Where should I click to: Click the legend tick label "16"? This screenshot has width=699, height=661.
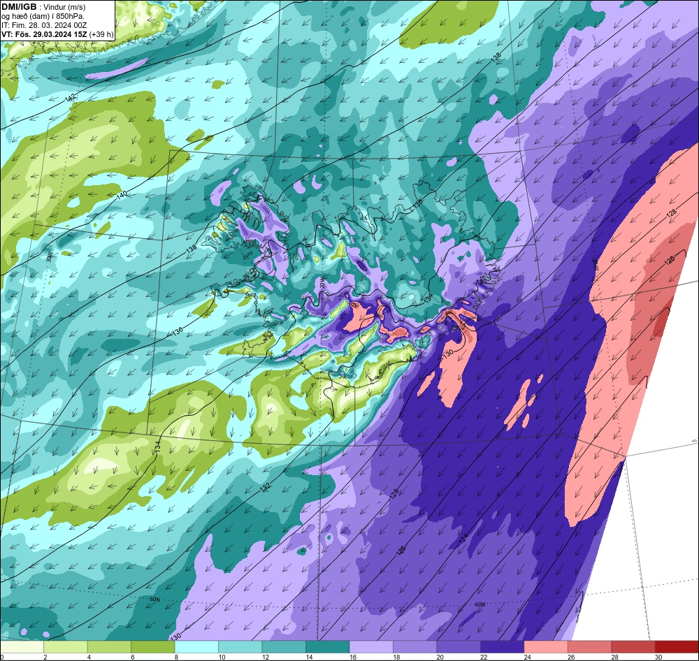click(353, 657)
